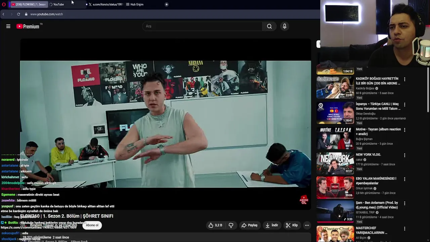Click in the Ara search field
430x242 pixels.
tap(203, 26)
